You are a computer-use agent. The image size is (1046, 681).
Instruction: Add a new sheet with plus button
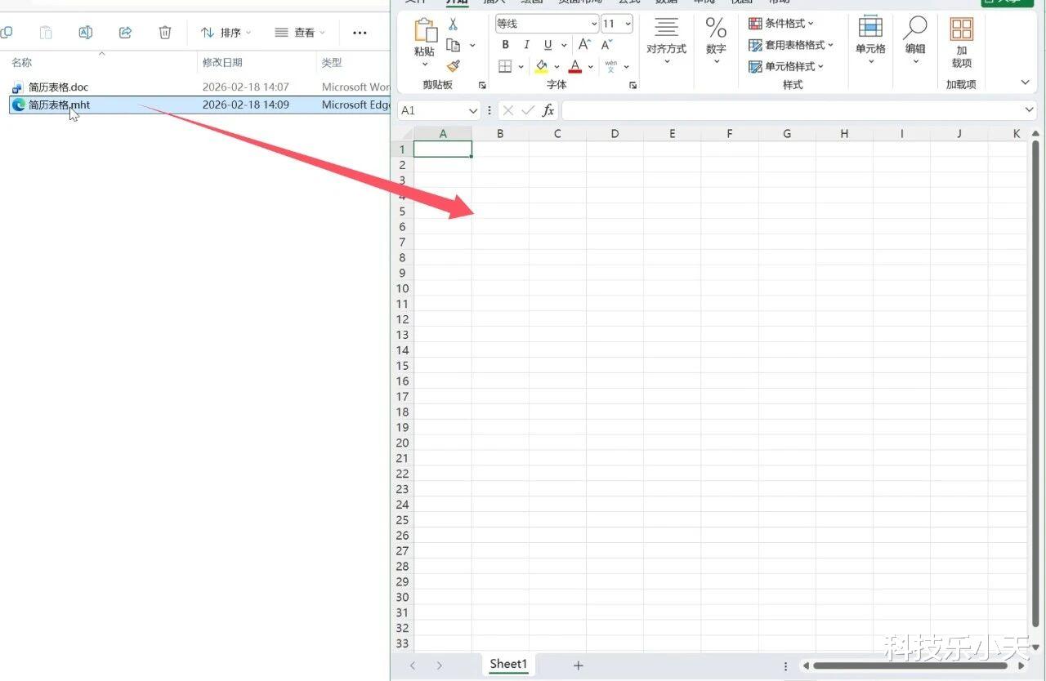[578, 665]
